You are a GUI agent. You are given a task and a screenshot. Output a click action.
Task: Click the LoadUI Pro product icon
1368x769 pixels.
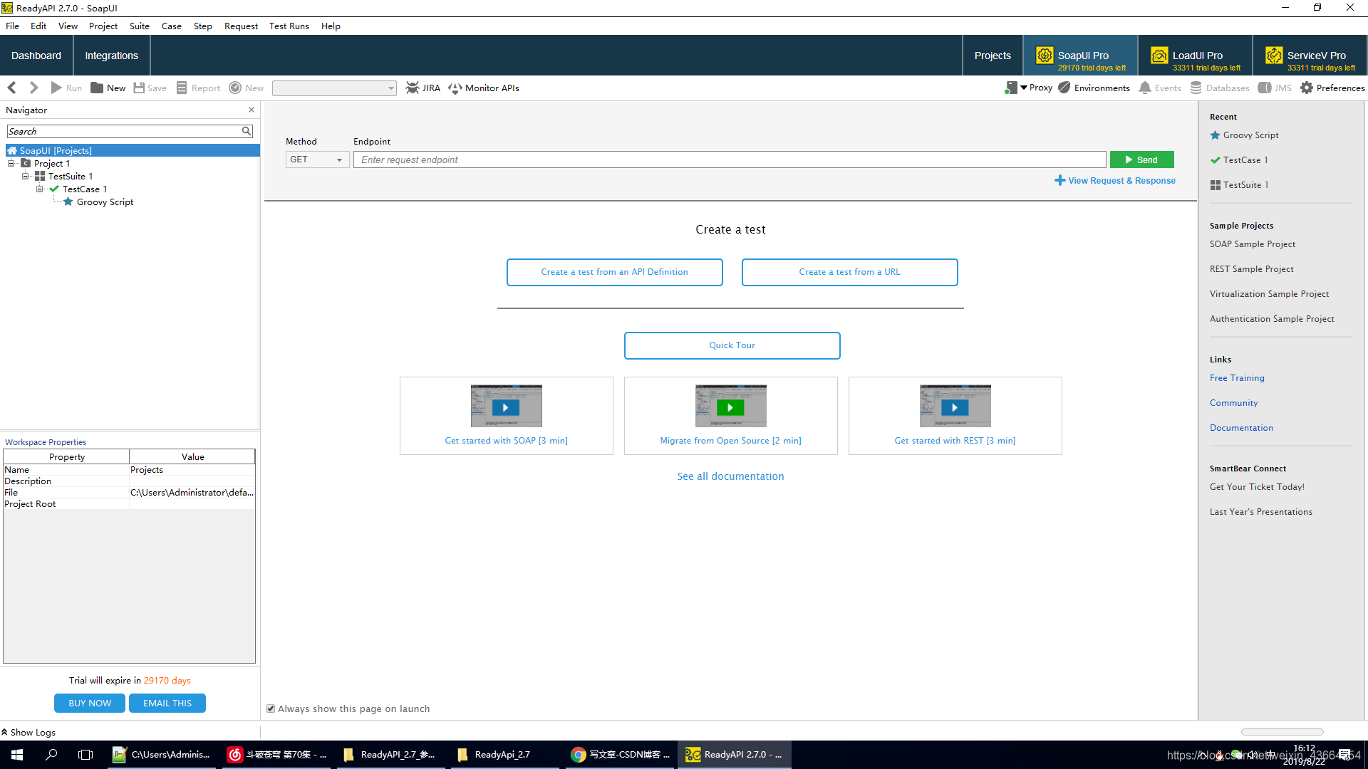(1159, 55)
